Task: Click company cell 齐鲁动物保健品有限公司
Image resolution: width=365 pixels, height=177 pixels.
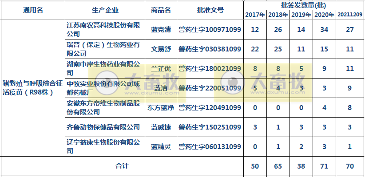Action: (x=105, y=127)
